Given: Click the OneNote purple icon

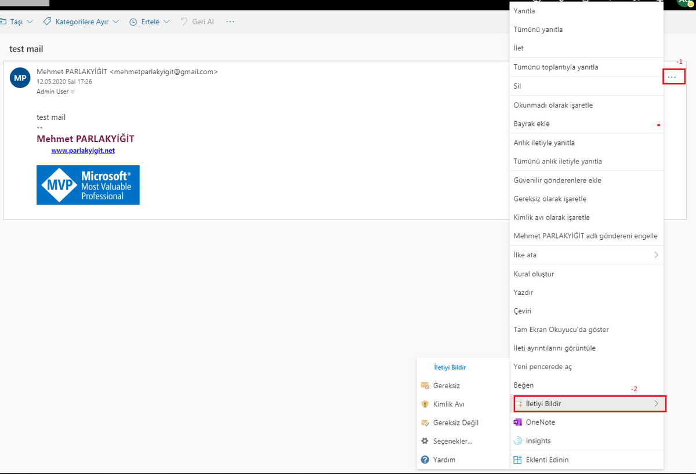Looking at the screenshot, I should 518,422.
